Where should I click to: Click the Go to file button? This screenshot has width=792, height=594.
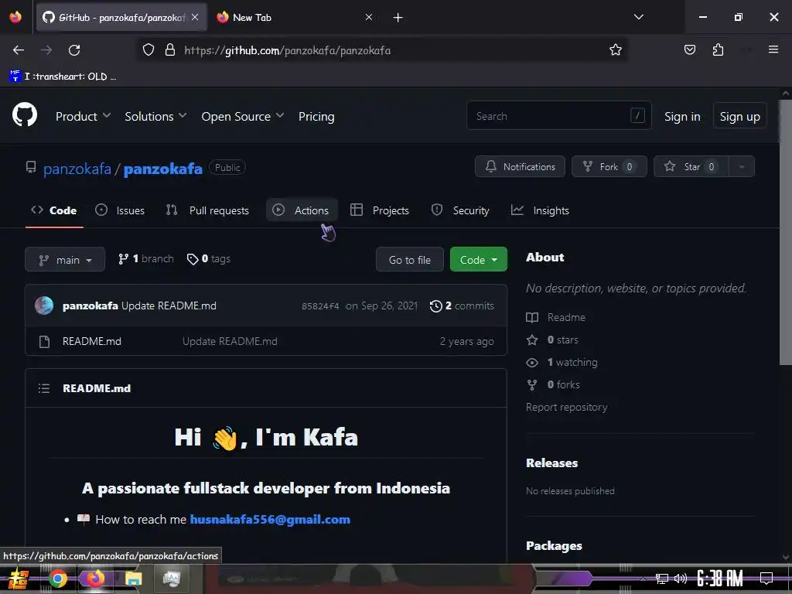point(410,260)
